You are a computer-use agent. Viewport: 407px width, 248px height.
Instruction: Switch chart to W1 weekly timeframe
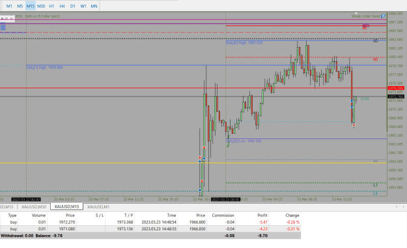(83, 6)
